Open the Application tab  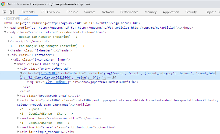pyautogui.click(x=171, y=12)
